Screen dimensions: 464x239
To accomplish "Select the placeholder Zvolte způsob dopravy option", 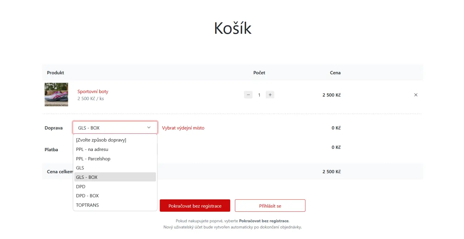I will click(x=101, y=140).
